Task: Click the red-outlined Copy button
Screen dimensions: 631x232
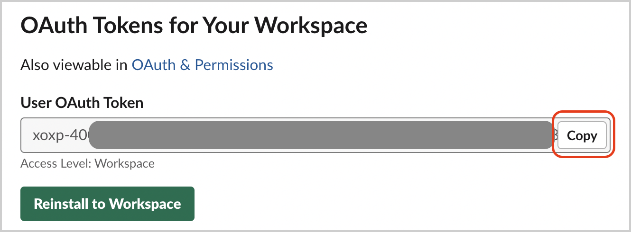Action: tap(582, 136)
